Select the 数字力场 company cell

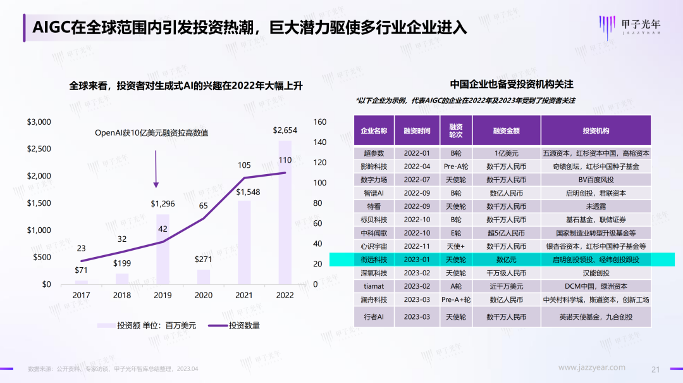374,180
